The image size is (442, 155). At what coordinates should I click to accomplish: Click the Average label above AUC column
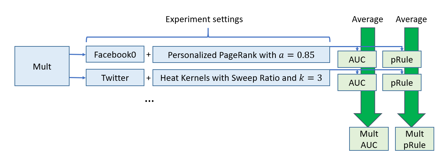[368, 19]
